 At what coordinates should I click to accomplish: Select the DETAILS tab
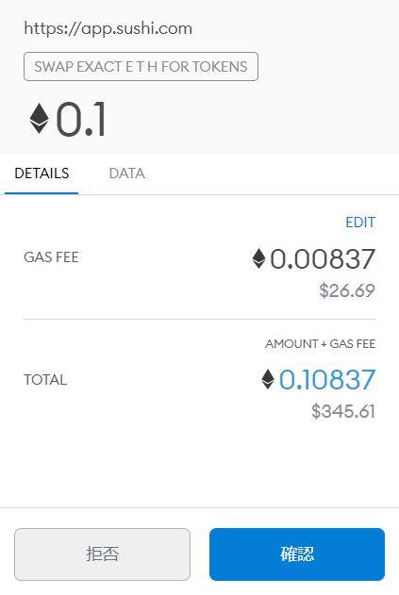coord(42,174)
